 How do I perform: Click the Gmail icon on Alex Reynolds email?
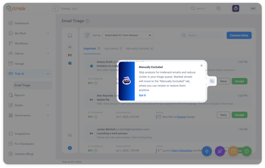point(91,100)
